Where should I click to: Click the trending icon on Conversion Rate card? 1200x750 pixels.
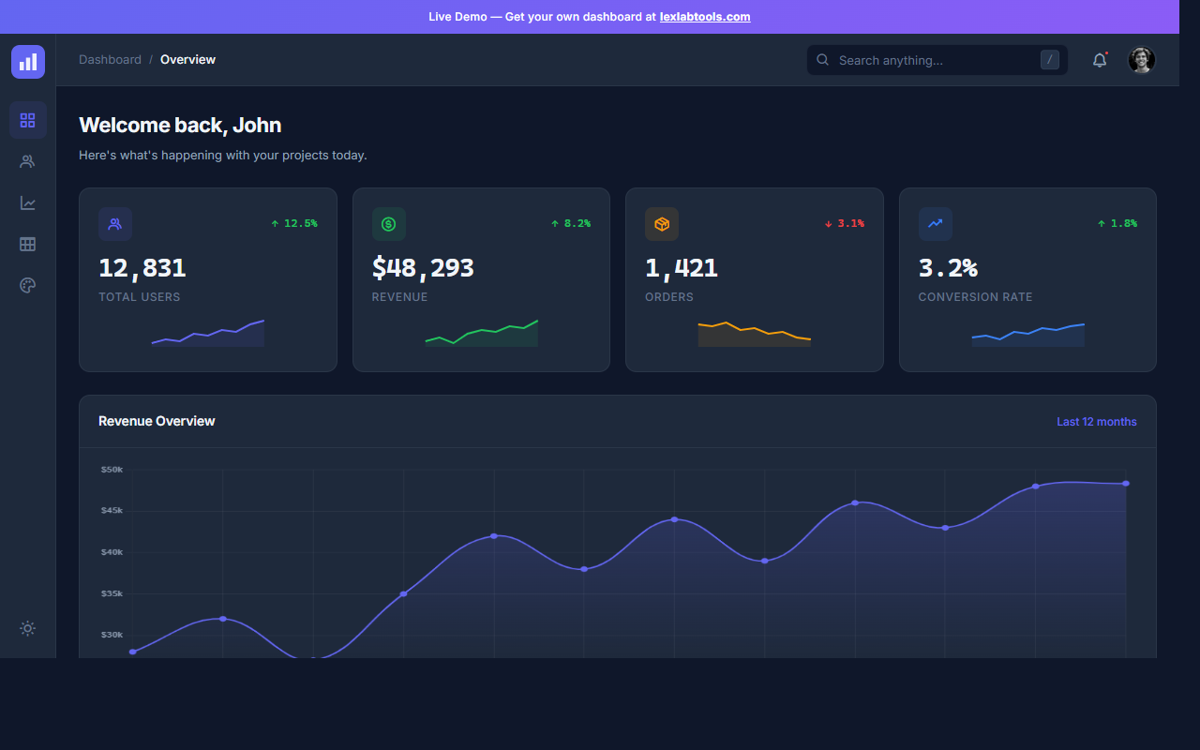tap(935, 223)
